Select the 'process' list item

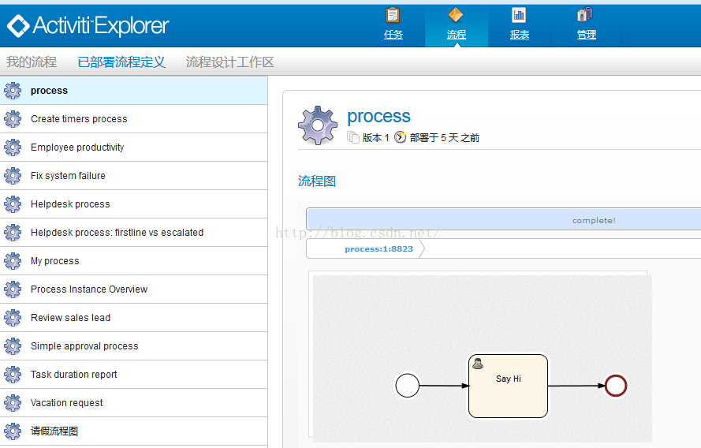[134, 91]
